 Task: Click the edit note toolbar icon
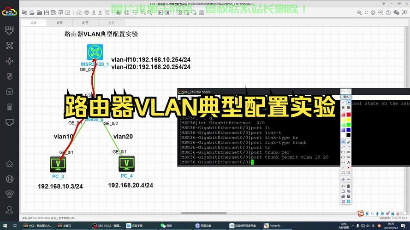[x=68, y=12]
